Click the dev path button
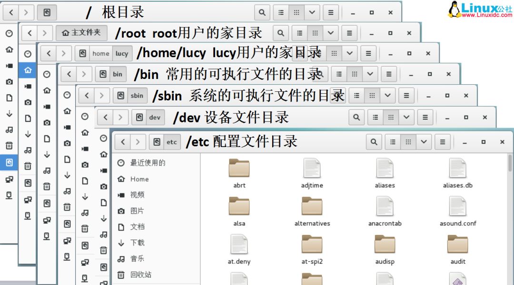This screenshot has height=285, width=514. 155,117
